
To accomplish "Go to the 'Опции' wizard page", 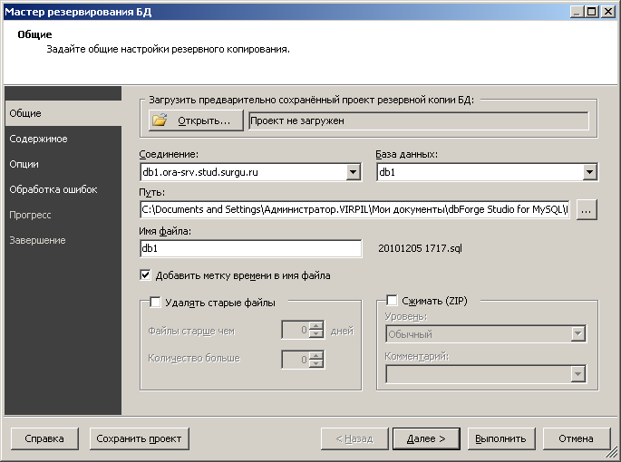I will (x=63, y=164).
